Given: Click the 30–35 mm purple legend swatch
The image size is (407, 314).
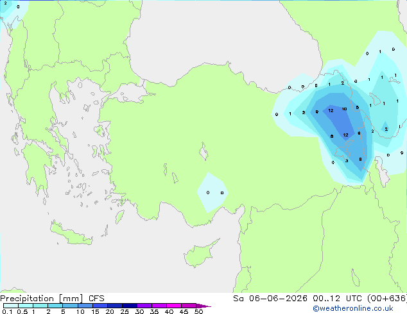Looking at the screenshot, I should click(144, 306).
